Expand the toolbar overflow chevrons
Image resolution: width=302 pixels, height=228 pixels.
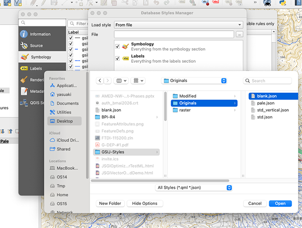[x=255, y=2]
